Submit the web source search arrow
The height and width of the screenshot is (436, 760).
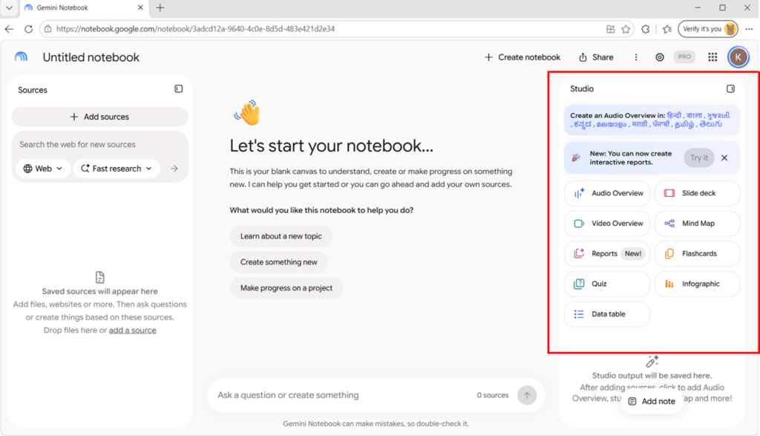coord(174,169)
